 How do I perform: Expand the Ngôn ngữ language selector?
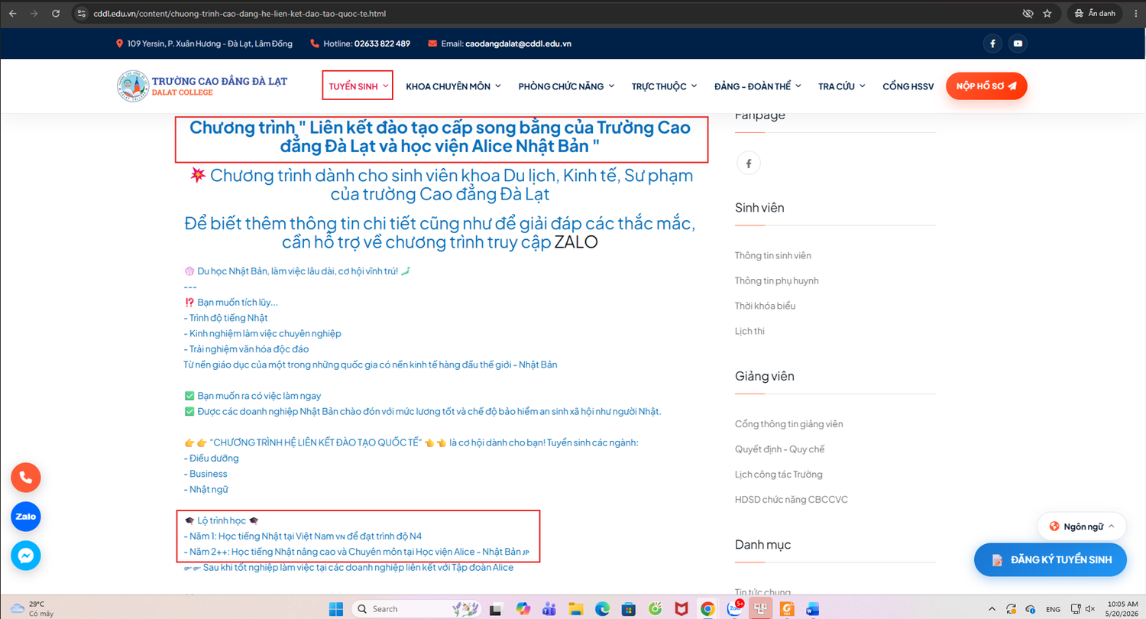tap(1082, 527)
